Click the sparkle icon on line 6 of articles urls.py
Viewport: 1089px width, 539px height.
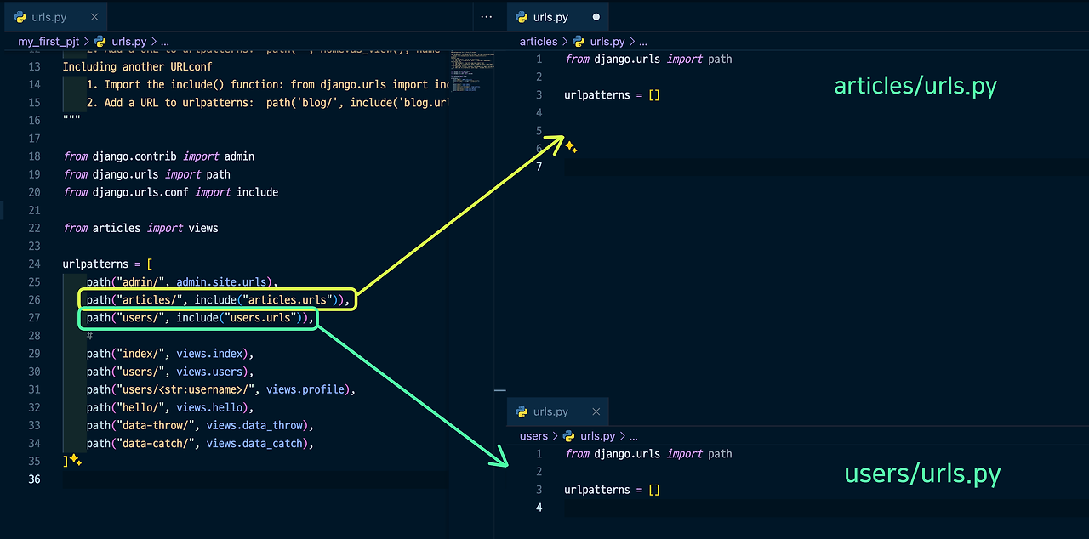click(x=571, y=148)
